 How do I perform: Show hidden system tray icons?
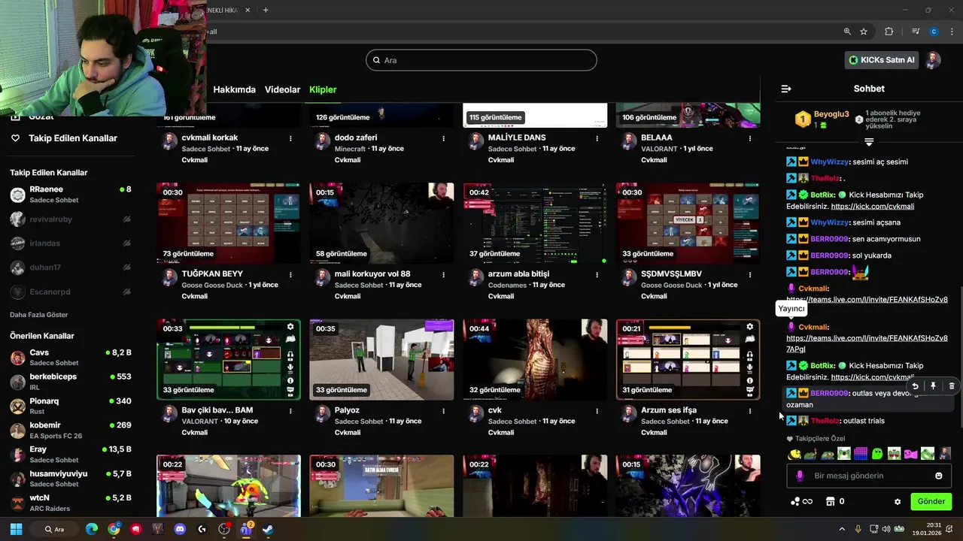pos(842,529)
